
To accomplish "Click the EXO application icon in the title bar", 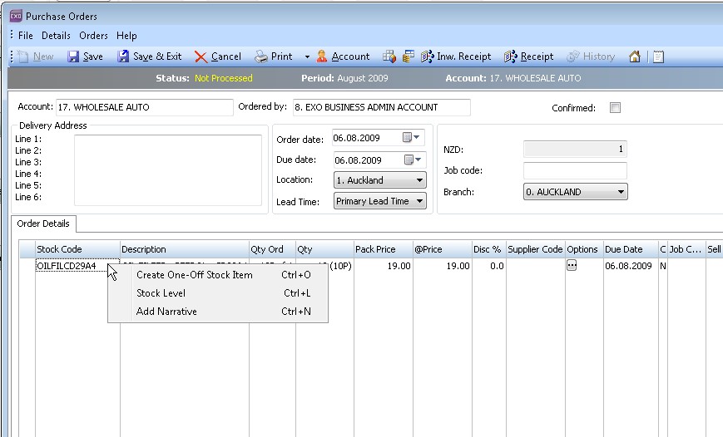I will [x=16, y=16].
